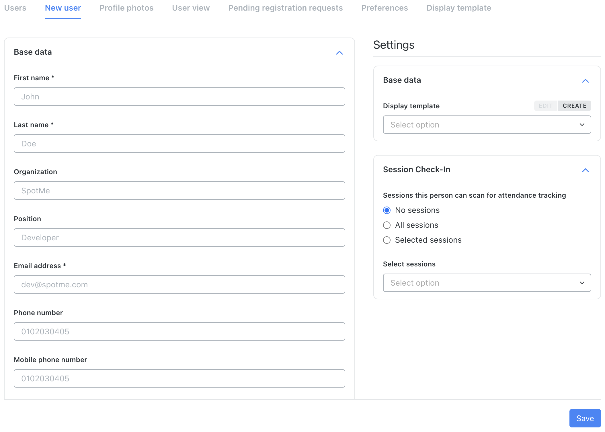The image size is (605, 432).
Task: Click the Select sessions dropdown arrow
Action: click(582, 283)
